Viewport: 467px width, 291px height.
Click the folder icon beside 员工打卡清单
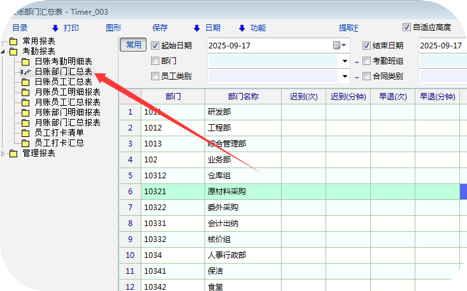point(25,133)
